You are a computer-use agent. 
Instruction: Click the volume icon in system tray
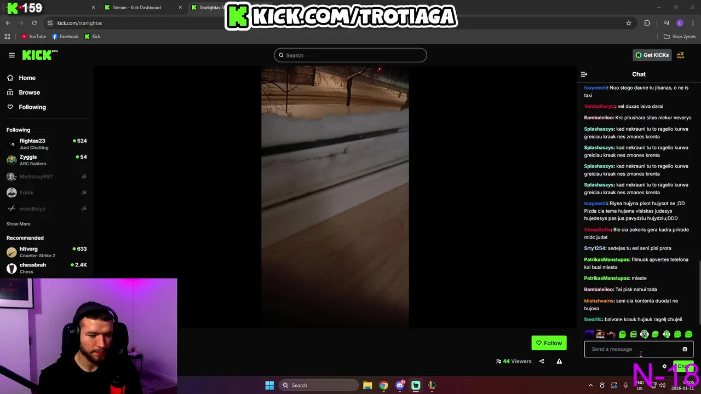662,385
